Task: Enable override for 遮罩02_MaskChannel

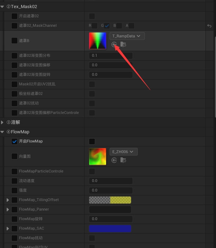Action: [14, 26]
